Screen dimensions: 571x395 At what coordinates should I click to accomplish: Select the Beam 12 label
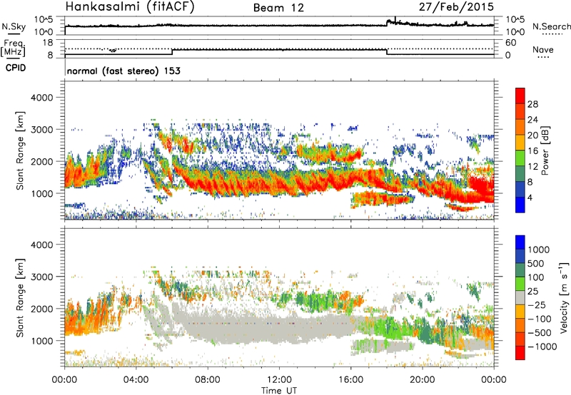pyautogui.click(x=278, y=8)
